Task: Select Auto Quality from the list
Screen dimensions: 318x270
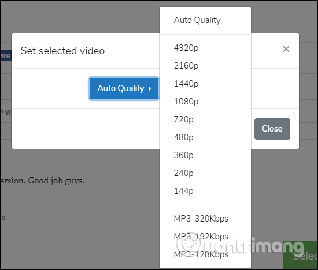Action: coord(205,20)
